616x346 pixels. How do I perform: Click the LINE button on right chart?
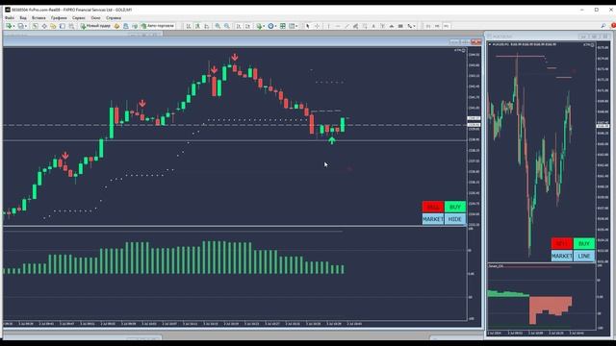click(x=584, y=256)
